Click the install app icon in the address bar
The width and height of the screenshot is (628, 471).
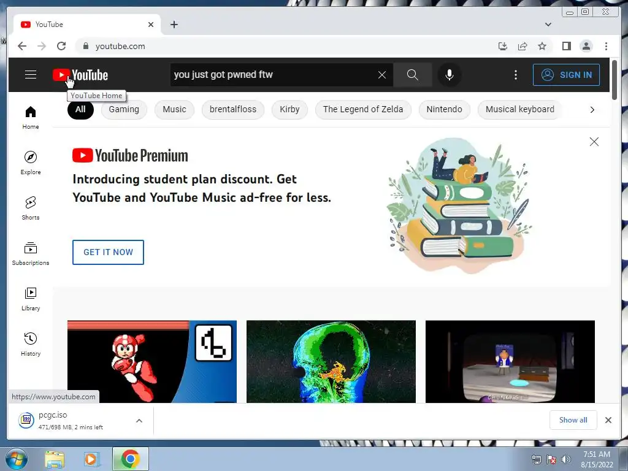[503, 46]
